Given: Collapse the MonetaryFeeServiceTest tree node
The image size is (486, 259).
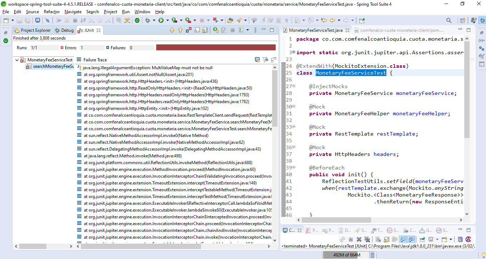Looking at the screenshot, I should point(17,60).
